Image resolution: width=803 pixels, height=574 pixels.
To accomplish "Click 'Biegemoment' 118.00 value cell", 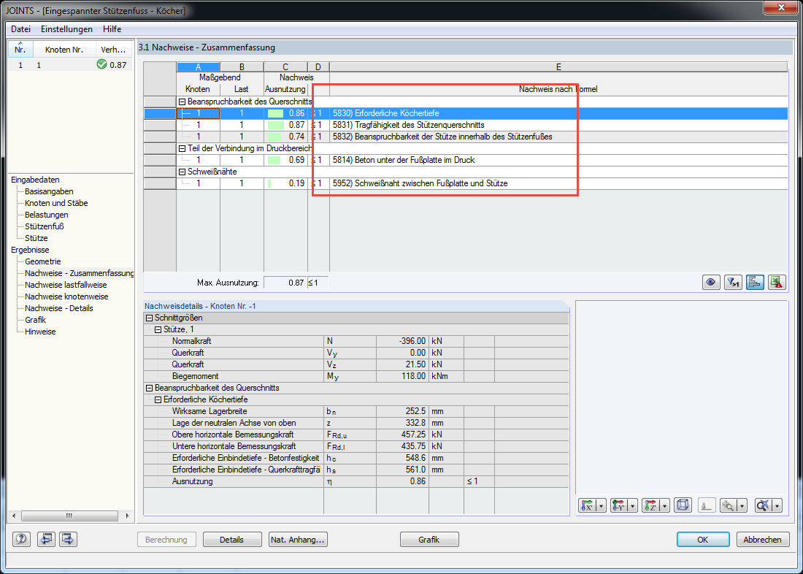I will 402,376.
